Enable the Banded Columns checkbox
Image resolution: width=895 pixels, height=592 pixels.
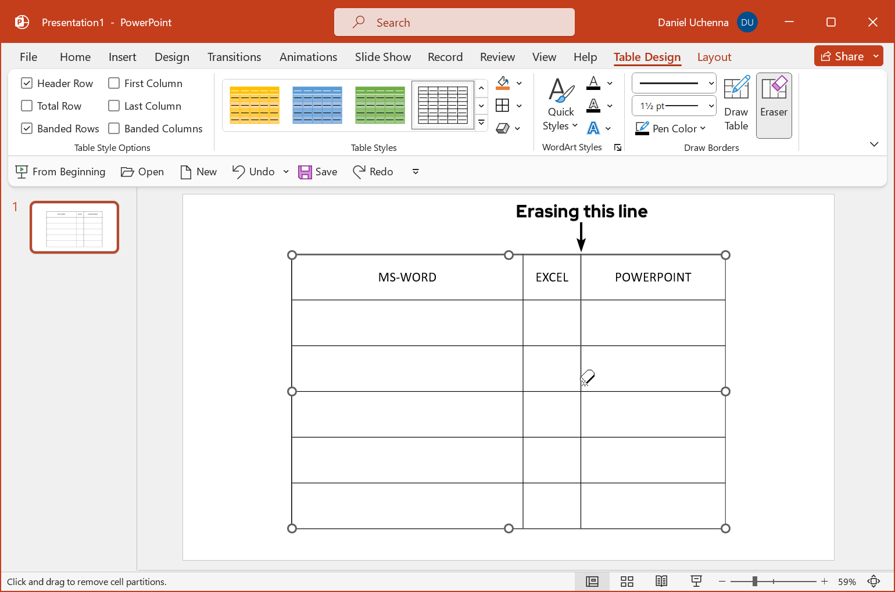pyautogui.click(x=114, y=129)
